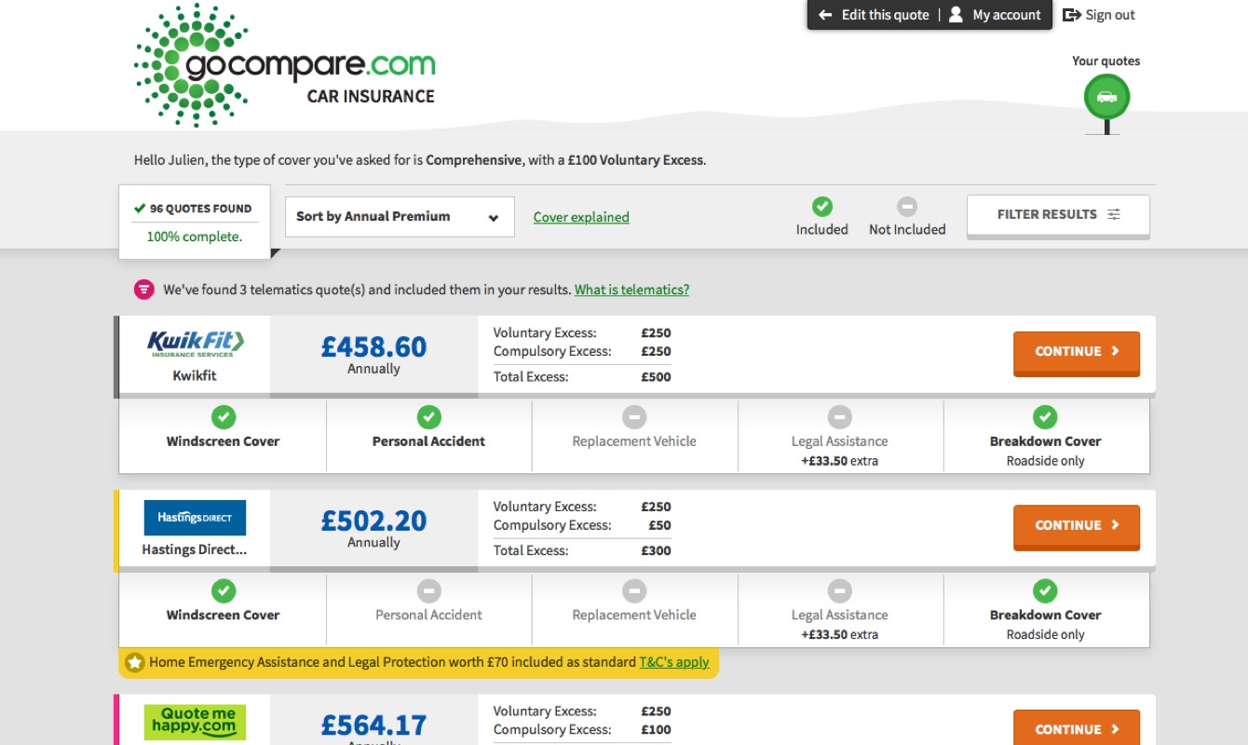Click Hastings Direct Compulsory Excess £50 value

coord(659,526)
